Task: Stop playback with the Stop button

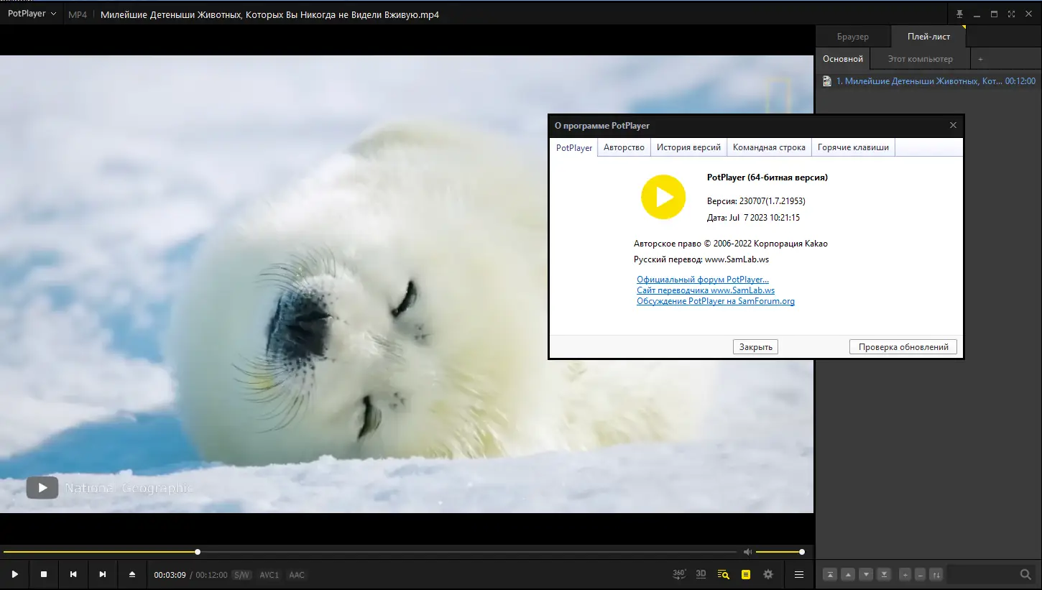Action: point(44,574)
